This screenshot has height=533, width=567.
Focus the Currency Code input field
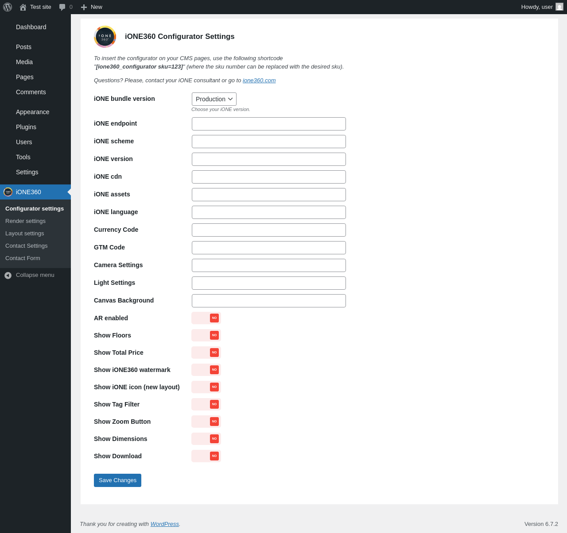(269, 230)
